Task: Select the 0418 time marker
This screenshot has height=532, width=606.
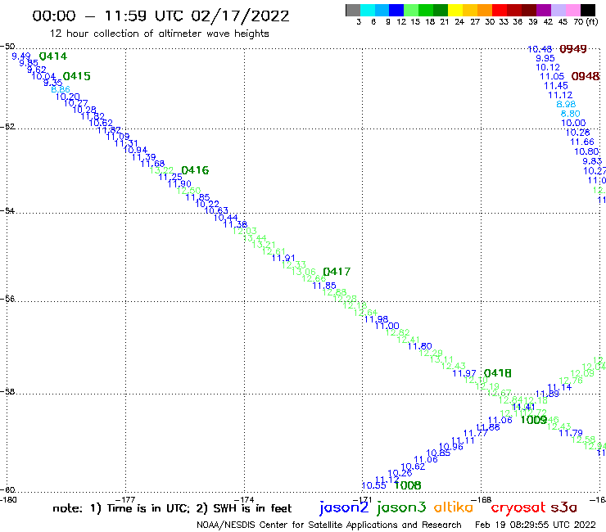Action: tap(497, 373)
